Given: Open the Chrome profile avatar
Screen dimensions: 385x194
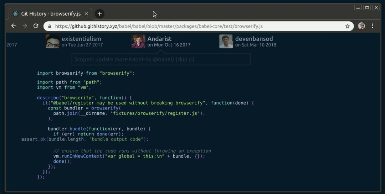Looking at the screenshot, I should click(361, 26).
